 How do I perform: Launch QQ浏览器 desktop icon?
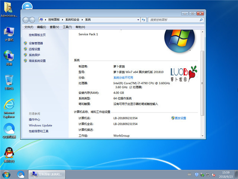point(9,131)
